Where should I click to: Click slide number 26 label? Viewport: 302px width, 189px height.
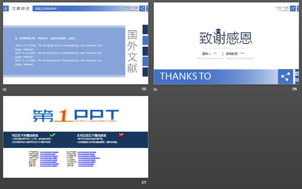tap(295, 89)
